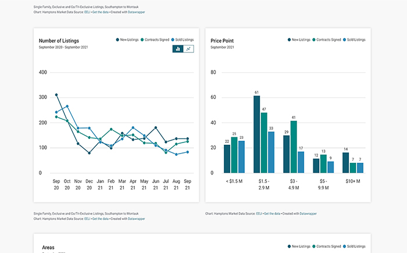Click the New Listings bar labeled 29
407x253 pixels.
tap(286, 154)
